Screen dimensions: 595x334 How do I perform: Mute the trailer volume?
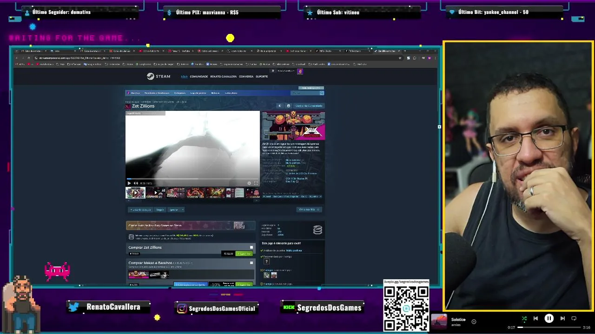pos(136,183)
